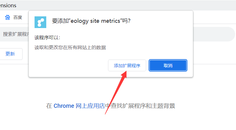Click the empty bookmarks bar right of dialog
Screen dimensions: 236x130
click(x=214, y=18)
